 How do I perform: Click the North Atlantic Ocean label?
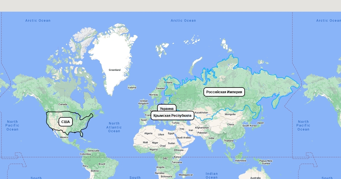114,127
